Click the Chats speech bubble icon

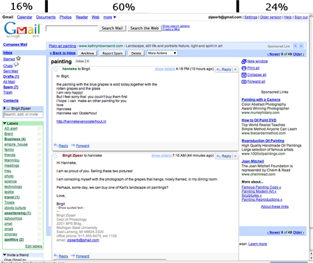(x=16, y=65)
